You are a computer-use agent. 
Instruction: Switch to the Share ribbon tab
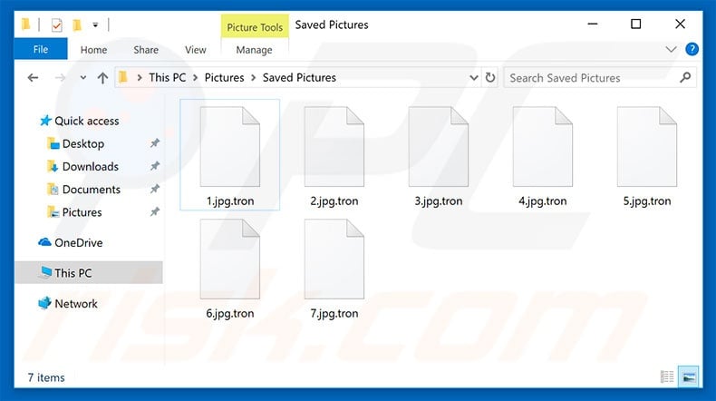[x=146, y=50]
